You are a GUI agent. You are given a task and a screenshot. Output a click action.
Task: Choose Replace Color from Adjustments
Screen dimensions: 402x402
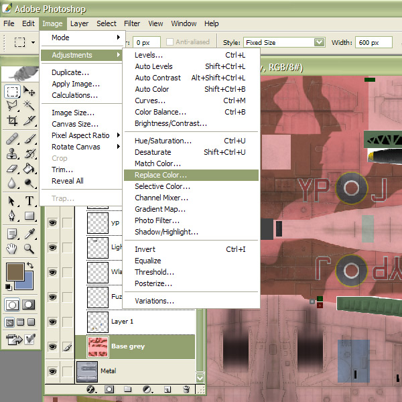pos(191,175)
